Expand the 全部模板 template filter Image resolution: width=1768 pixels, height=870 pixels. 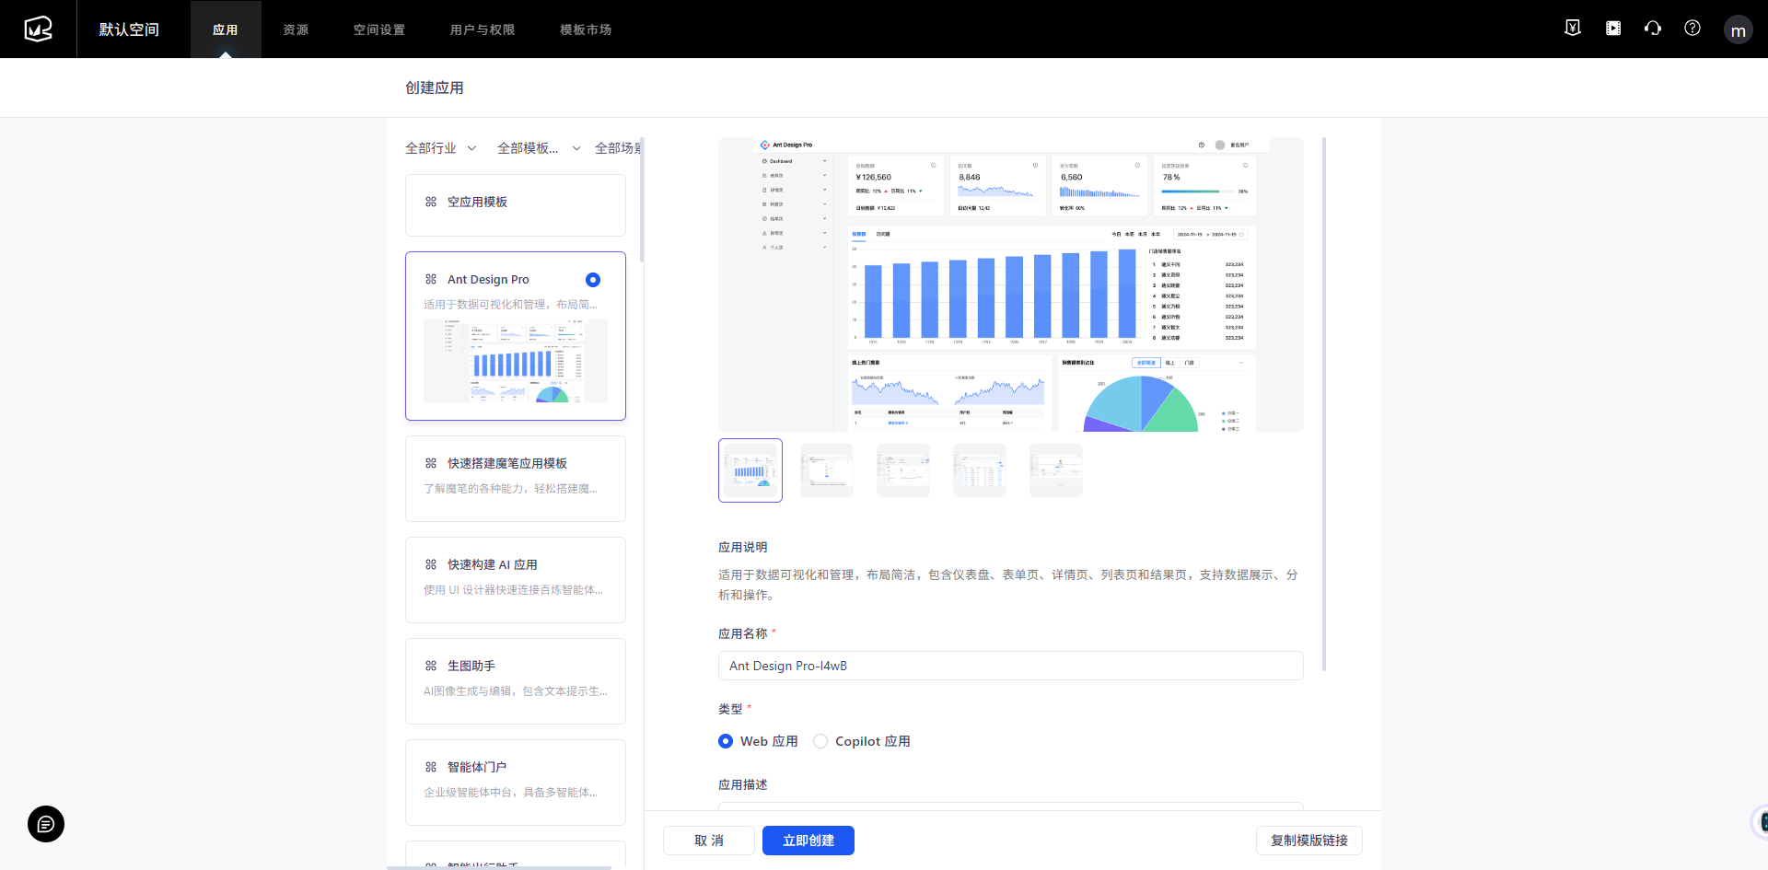[x=539, y=148]
